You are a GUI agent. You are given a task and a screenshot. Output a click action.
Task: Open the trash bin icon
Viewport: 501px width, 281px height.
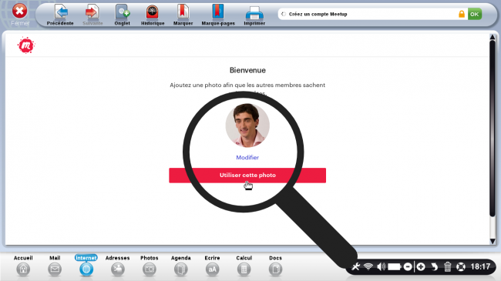(447, 266)
